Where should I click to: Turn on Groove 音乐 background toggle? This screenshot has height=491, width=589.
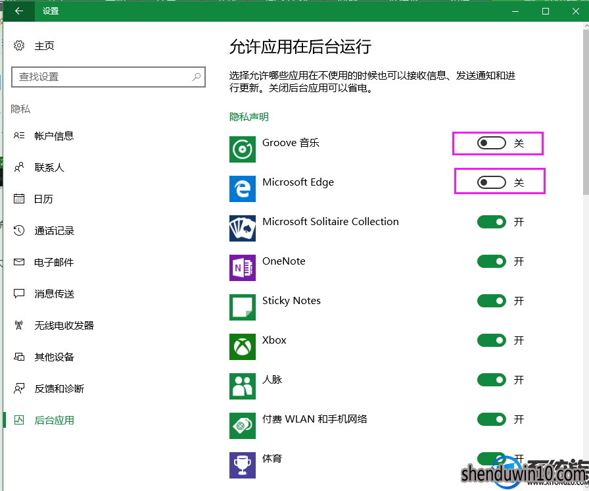click(x=491, y=143)
